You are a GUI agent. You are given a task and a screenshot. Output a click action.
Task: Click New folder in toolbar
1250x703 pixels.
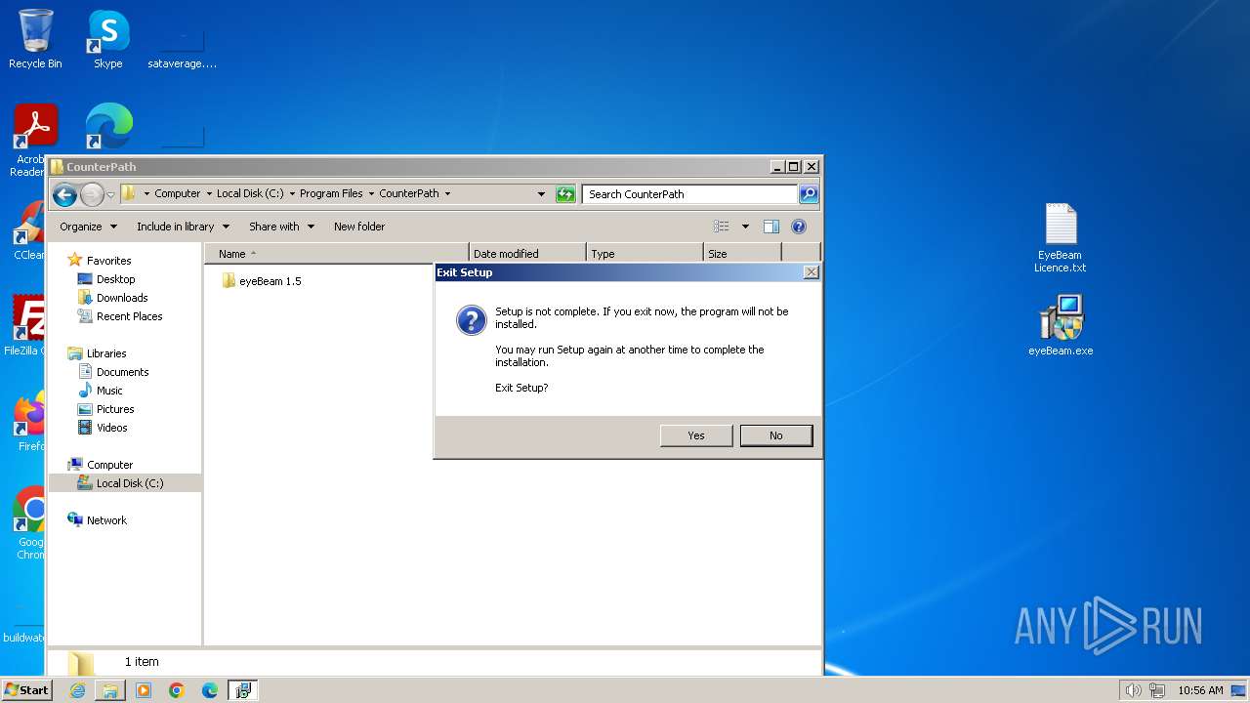359,227
